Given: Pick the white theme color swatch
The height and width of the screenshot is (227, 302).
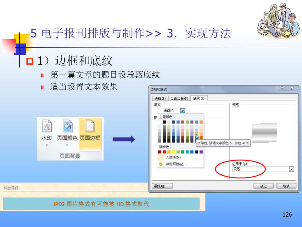Looking at the screenshot, I should (160, 122).
